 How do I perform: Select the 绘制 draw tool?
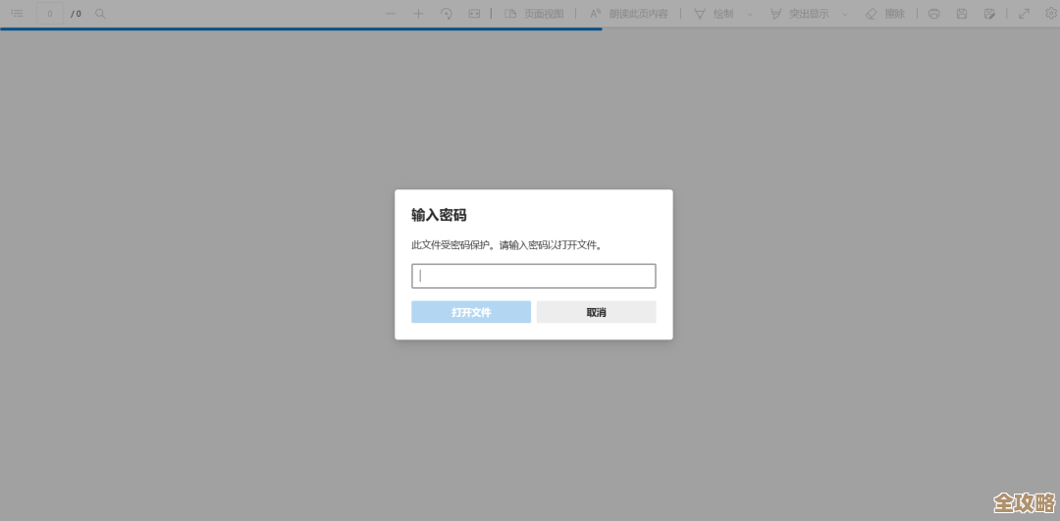[x=715, y=14]
